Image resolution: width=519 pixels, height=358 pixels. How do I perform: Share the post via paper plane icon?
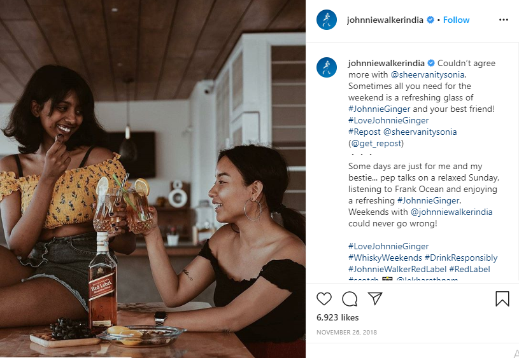click(x=375, y=298)
